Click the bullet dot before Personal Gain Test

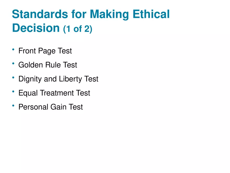(x=13, y=106)
